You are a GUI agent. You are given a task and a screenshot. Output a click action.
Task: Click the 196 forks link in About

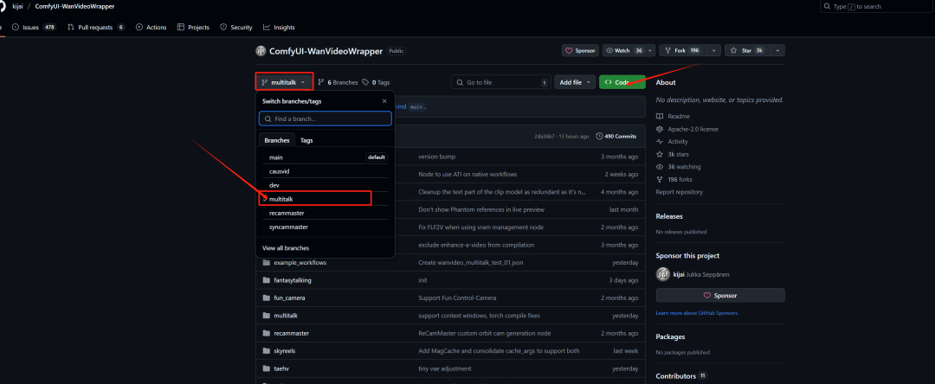674,179
